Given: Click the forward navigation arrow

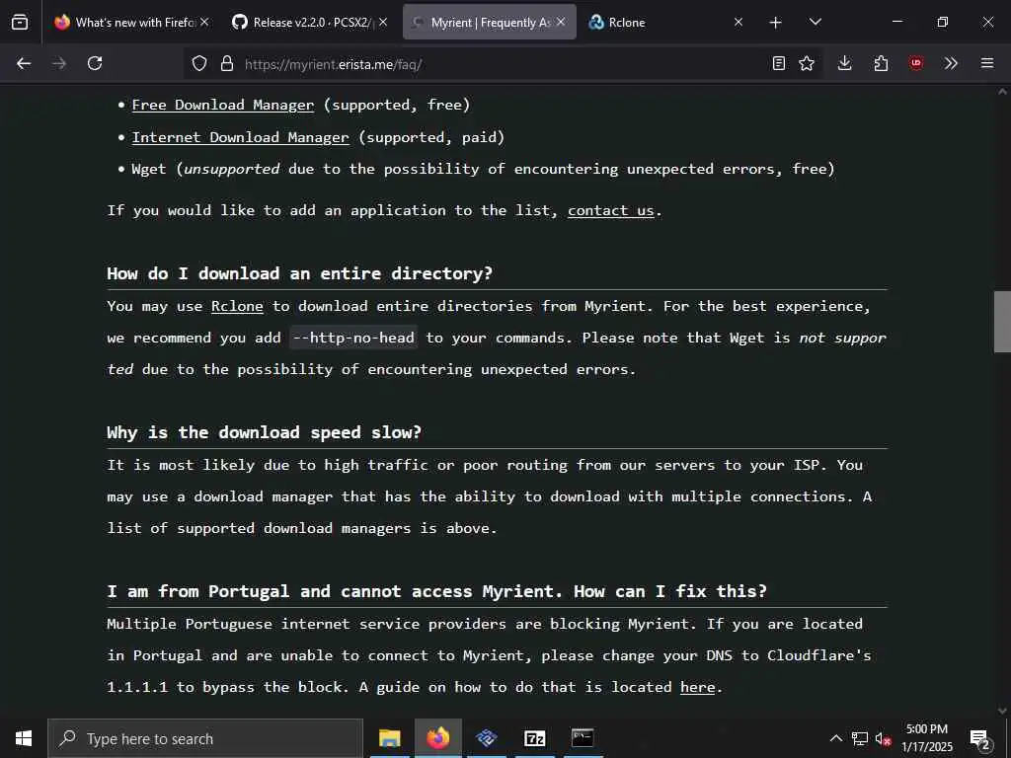Looking at the screenshot, I should pos(59,63).
